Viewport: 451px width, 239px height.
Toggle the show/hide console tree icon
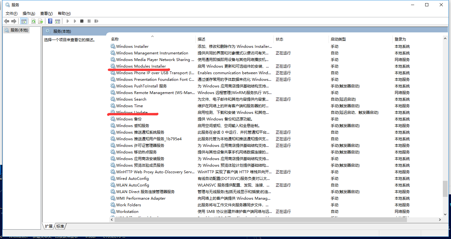pos(24,21)
